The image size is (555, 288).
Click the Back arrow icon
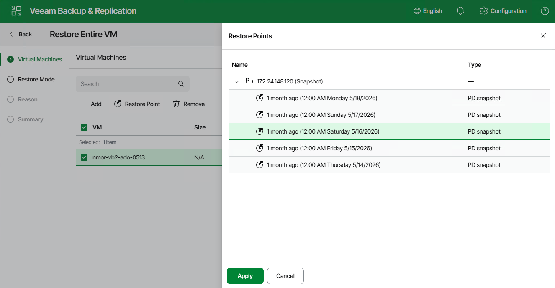(11, 34)
